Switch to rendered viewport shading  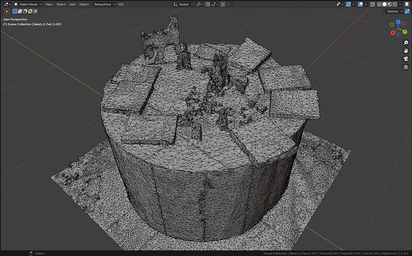[395, 4]
